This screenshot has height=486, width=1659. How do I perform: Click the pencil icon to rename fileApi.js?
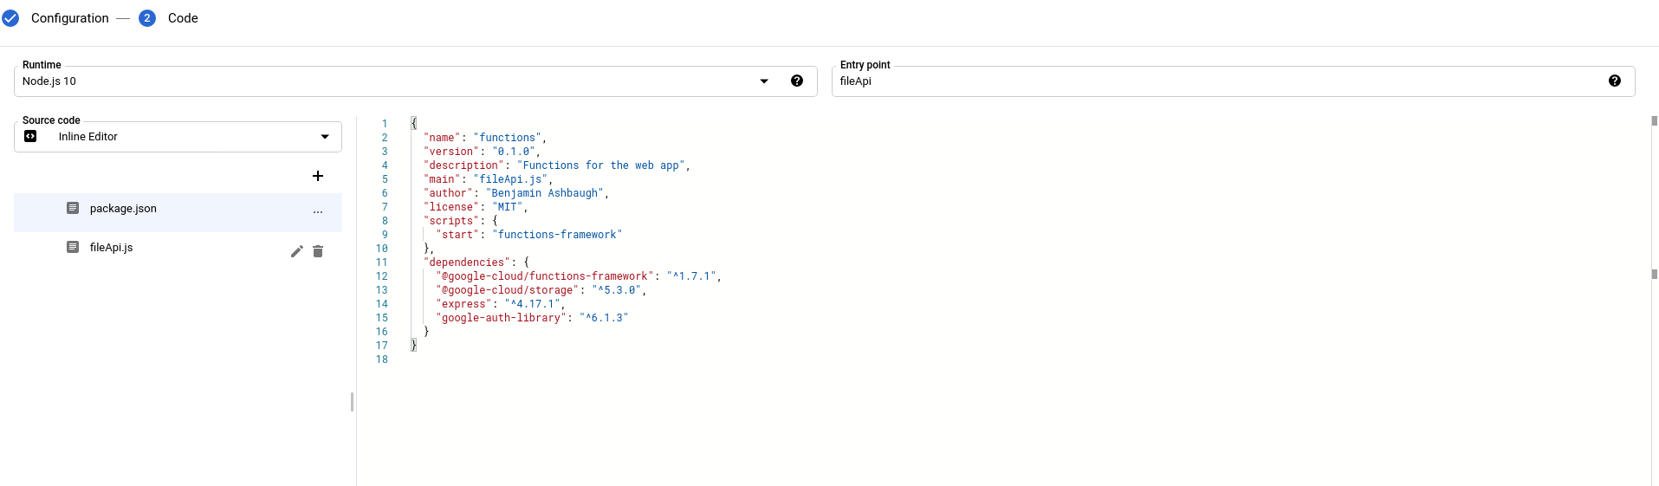(x=296, y=251)
